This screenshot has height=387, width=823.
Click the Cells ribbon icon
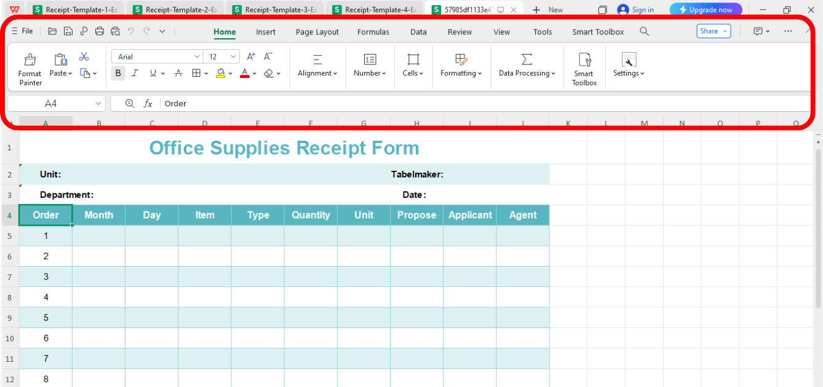tap(413, 60)
